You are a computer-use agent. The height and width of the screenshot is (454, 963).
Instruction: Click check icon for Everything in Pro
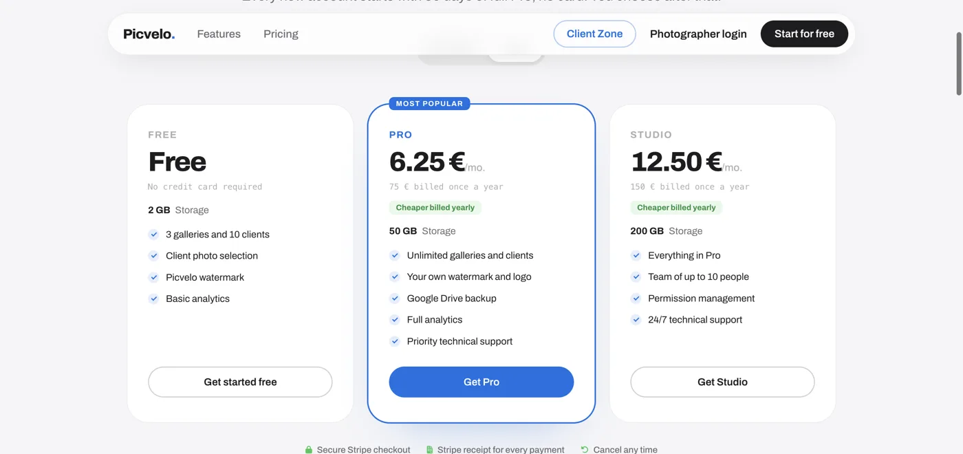636,255
